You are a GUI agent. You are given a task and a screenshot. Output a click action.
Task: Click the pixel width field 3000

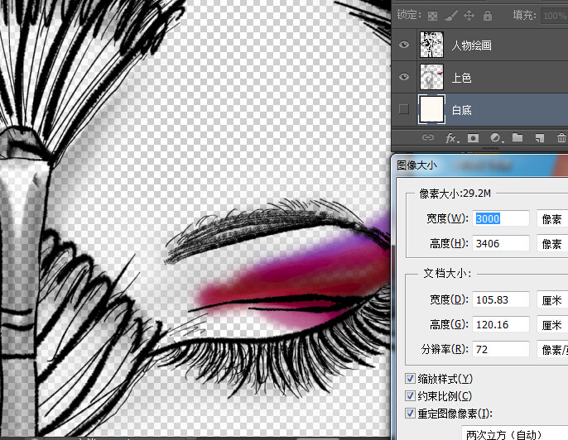point(501,218)
